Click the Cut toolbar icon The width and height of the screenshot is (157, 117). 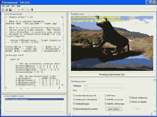(x=15, y=10)
